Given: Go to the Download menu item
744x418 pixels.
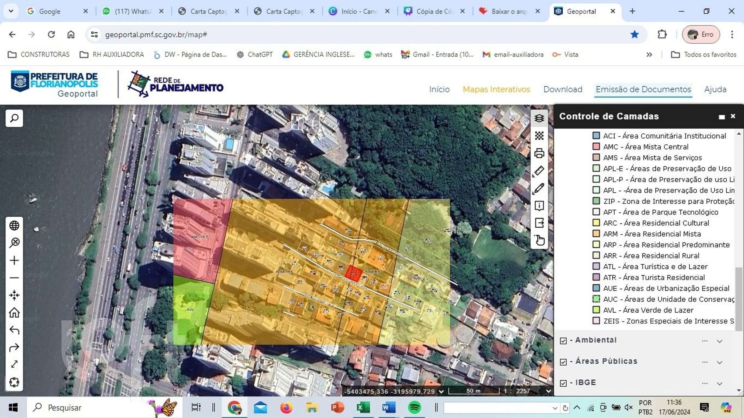Looking at the screenshot, I should click(563, 89).
